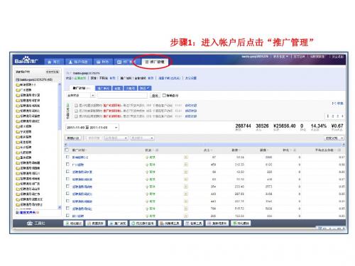
Task: Click the small chart icon in 354-clicks row
Action: [x=186, y=187]
